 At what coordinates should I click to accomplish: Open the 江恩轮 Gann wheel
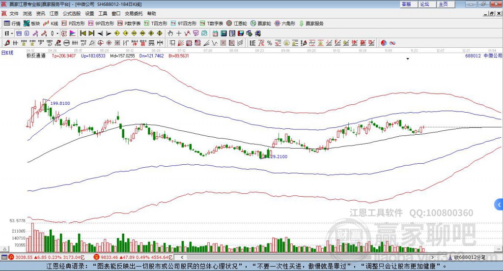(237, 24)
